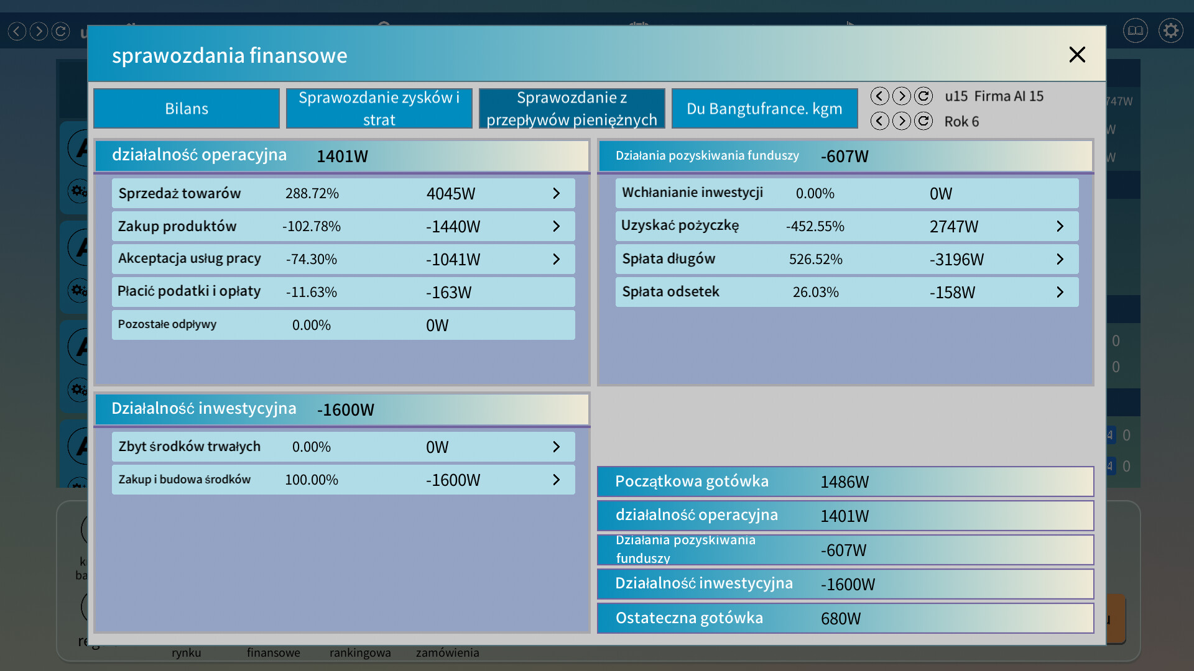Open Sprawozdanie zysków i strat tab

379,109
